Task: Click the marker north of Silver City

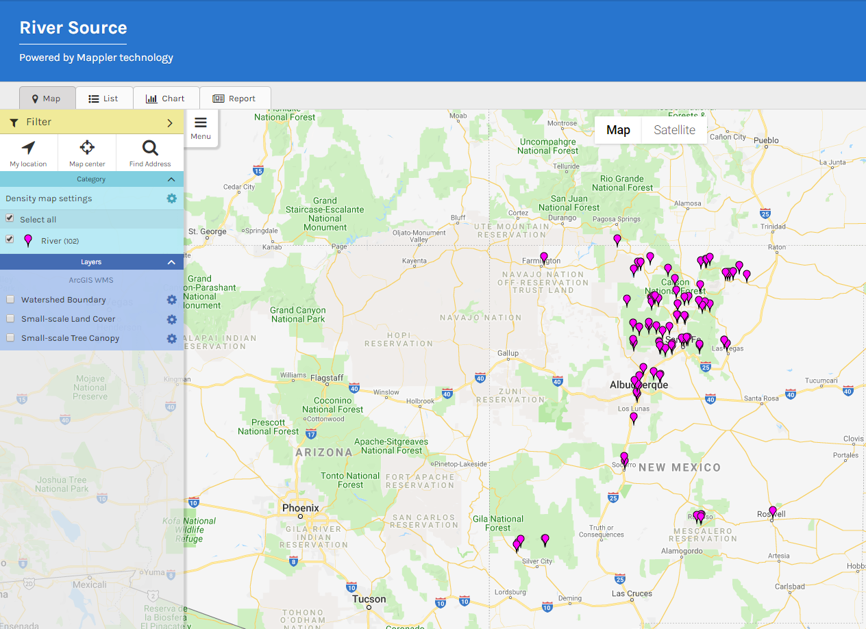Action: (545, 540)
